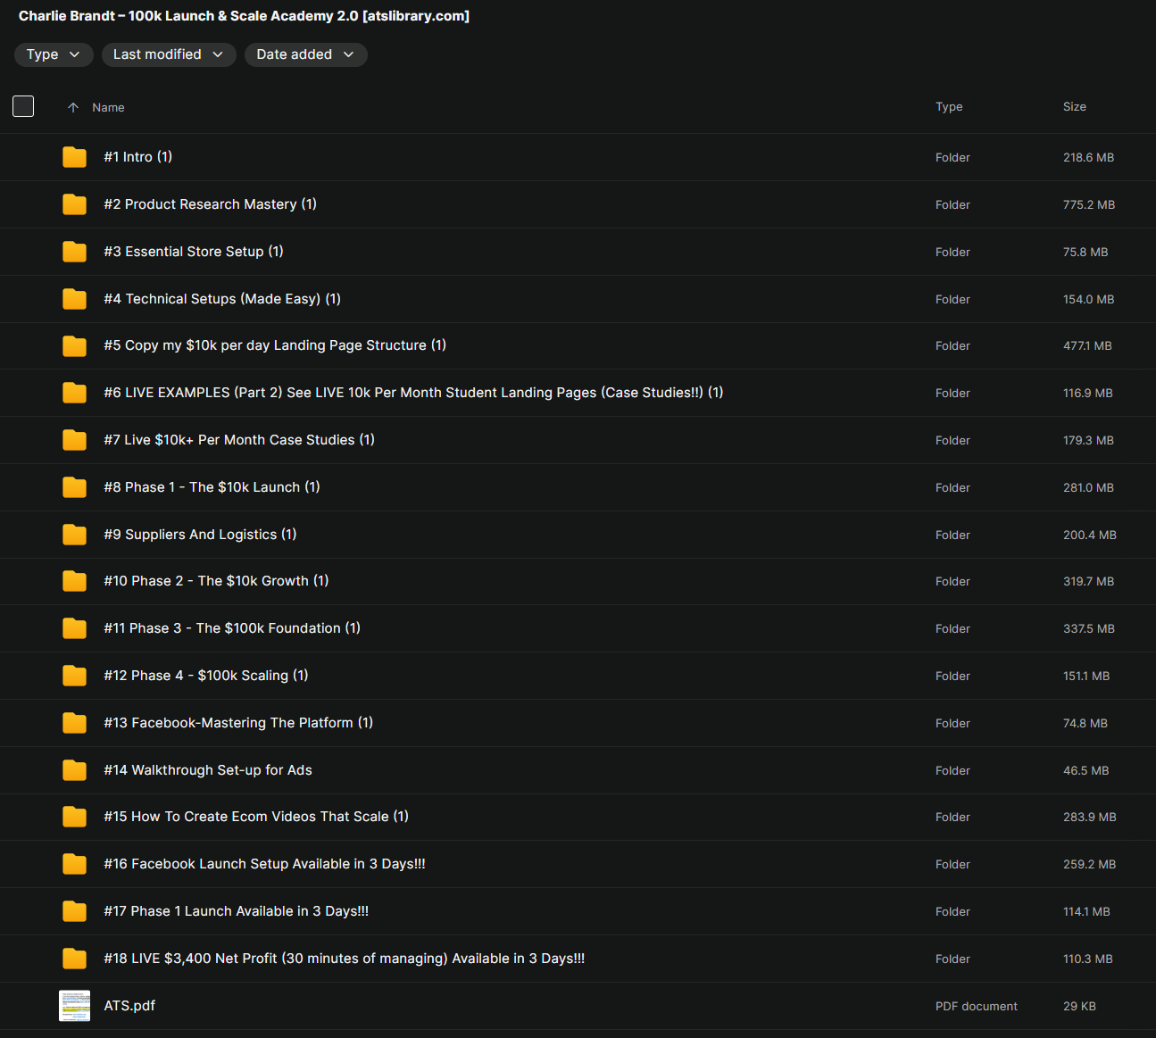Click the ATS.pdf thumbnail preview

pos(75,1006)
